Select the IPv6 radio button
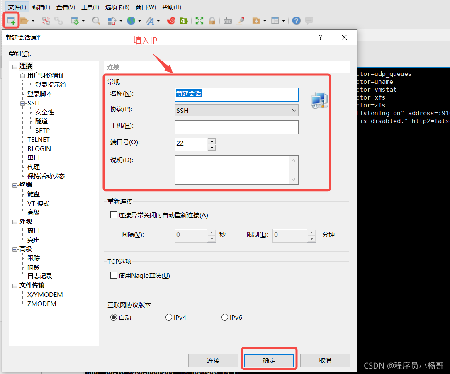This screenshot has height=374, width=450. coord(225,317)
